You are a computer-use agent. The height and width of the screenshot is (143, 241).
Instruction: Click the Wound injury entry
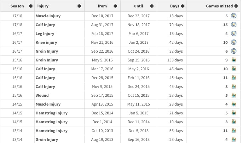pos(42,95)
